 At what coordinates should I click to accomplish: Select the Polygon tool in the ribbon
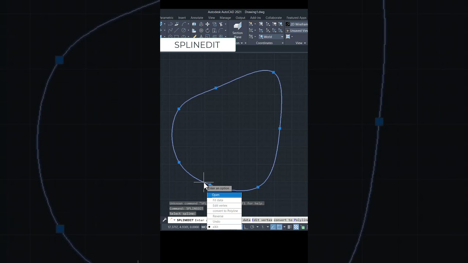170,36
